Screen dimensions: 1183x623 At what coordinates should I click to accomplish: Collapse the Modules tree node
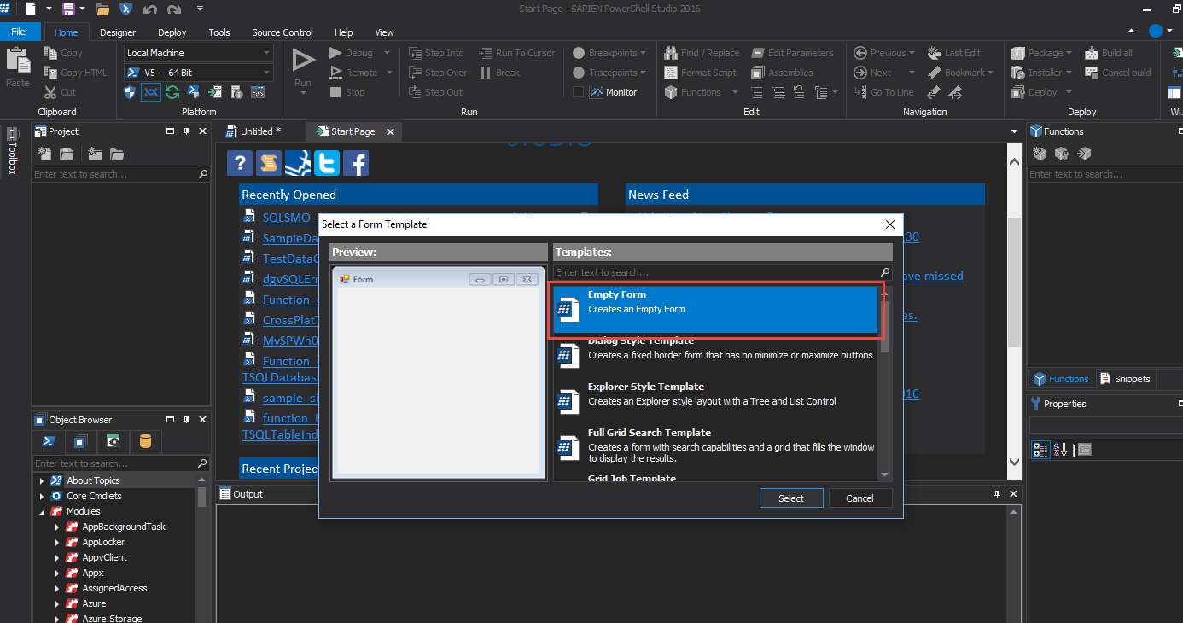point(41,511)
